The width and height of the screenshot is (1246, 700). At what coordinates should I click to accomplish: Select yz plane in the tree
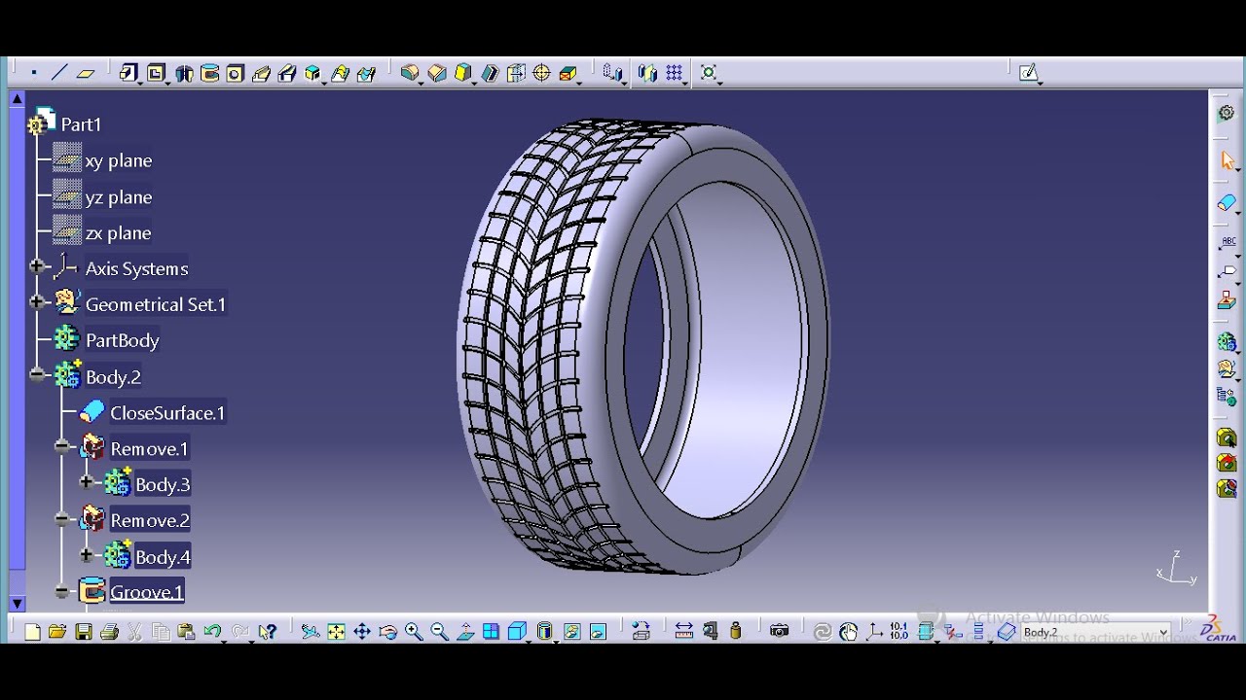pos(118,197)
